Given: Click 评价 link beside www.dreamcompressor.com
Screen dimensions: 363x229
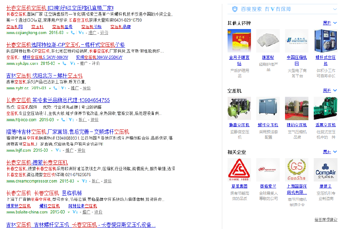Looking at the screenshot, I should click(x=108, y=181).
